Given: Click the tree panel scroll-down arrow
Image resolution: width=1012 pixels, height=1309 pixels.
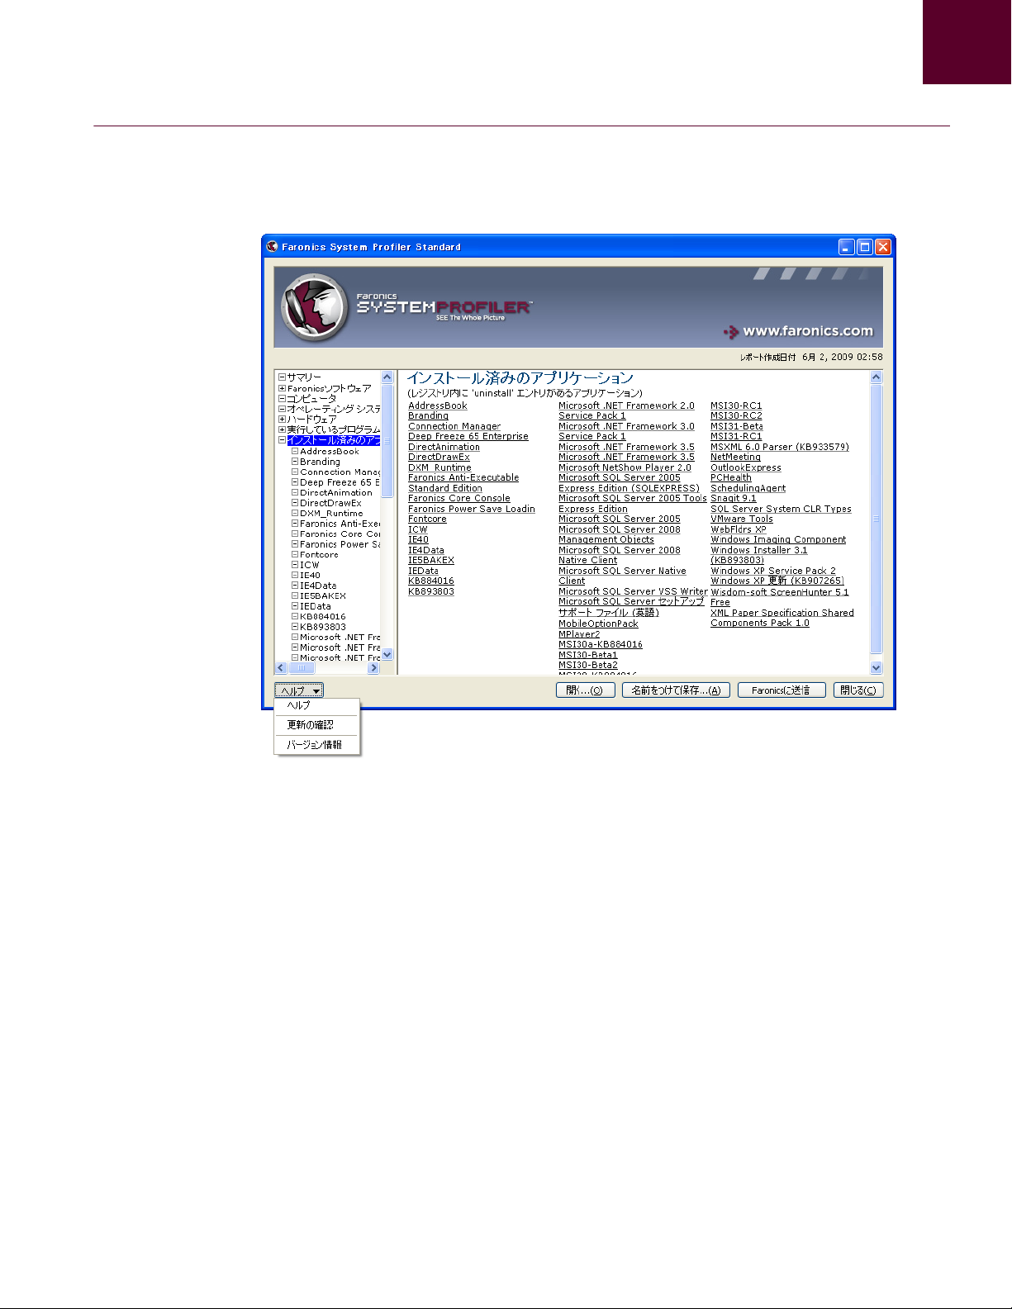Looking at the screenshot, I should click(387, 654).
